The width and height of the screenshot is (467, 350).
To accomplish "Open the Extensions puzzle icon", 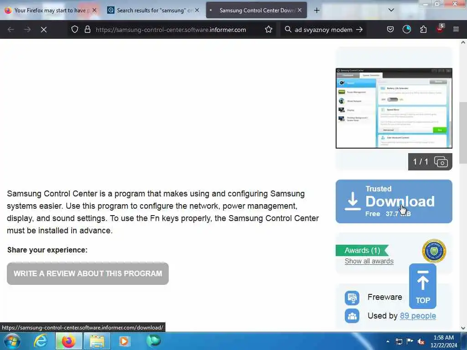I will click(423, 29).
